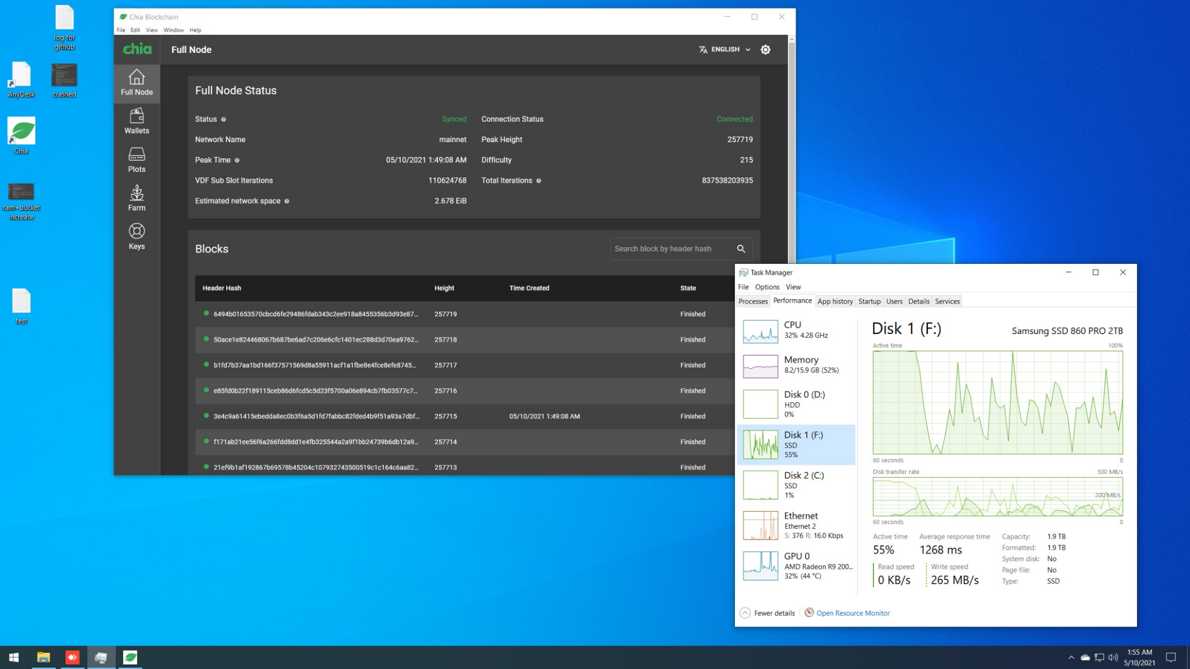
Task: Click the Peak Time help info icon
Action: [237, 160]
